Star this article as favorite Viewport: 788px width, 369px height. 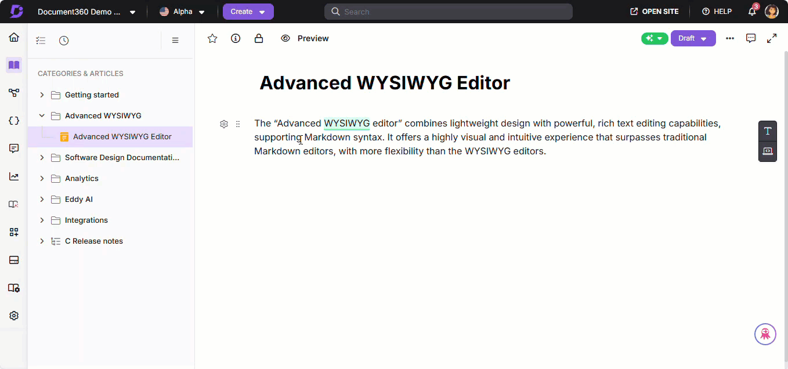212,38
